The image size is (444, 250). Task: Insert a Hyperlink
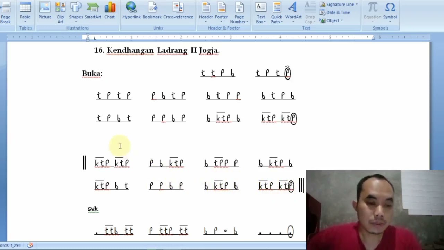coord(131,11)
